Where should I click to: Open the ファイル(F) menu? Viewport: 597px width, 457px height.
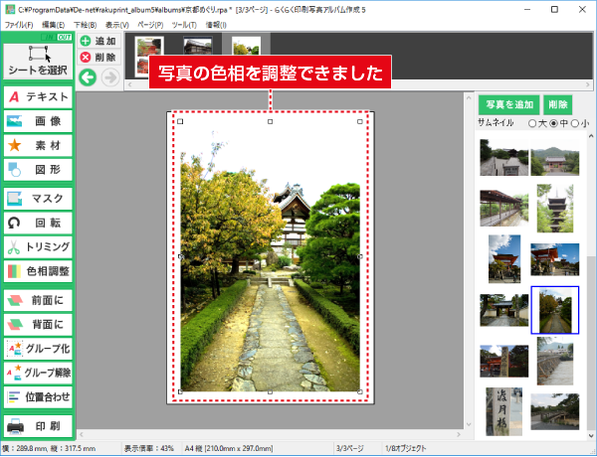click(x=19, y=25)
